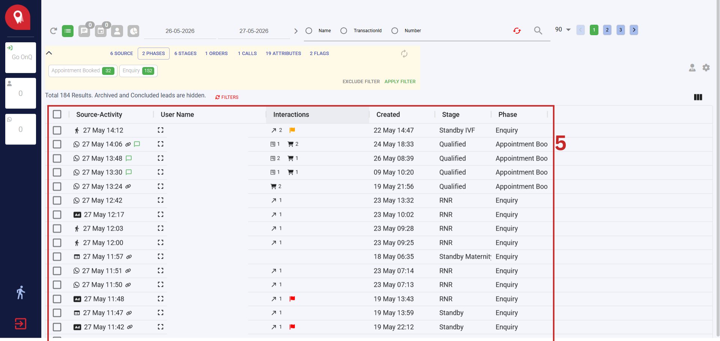
Task: Expand the 27 May 14:06 row
Action: tap(161, 144)
